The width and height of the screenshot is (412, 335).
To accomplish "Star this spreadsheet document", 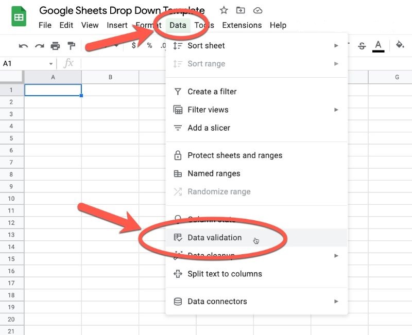I will (224, 10).
